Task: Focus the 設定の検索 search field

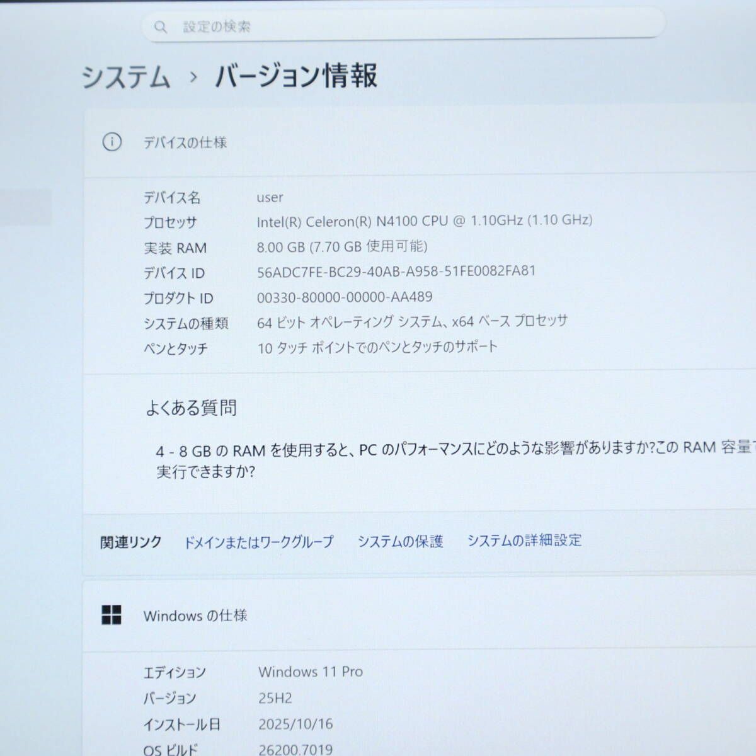Action: pos(403,26)
